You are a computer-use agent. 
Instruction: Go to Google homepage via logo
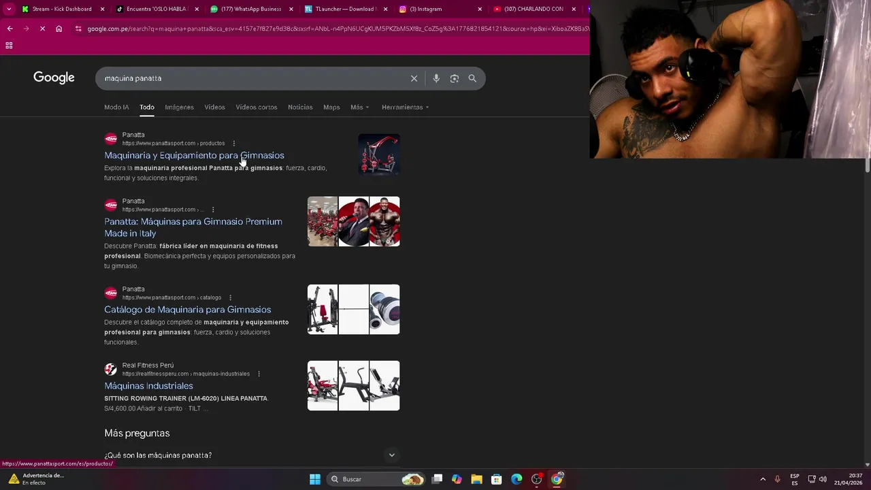54,78
